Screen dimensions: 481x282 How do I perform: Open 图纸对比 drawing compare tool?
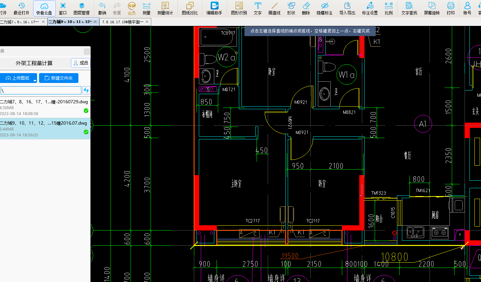190,9
